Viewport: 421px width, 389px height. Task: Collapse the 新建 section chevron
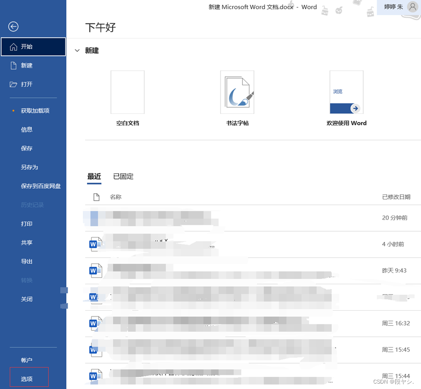tap(77, 51)
